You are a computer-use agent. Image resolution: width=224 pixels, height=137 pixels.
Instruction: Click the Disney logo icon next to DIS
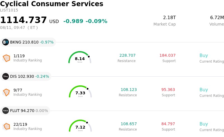click(6, 76)
